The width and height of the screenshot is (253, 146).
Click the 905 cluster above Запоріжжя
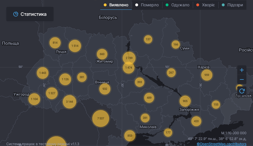pos(185,101)
